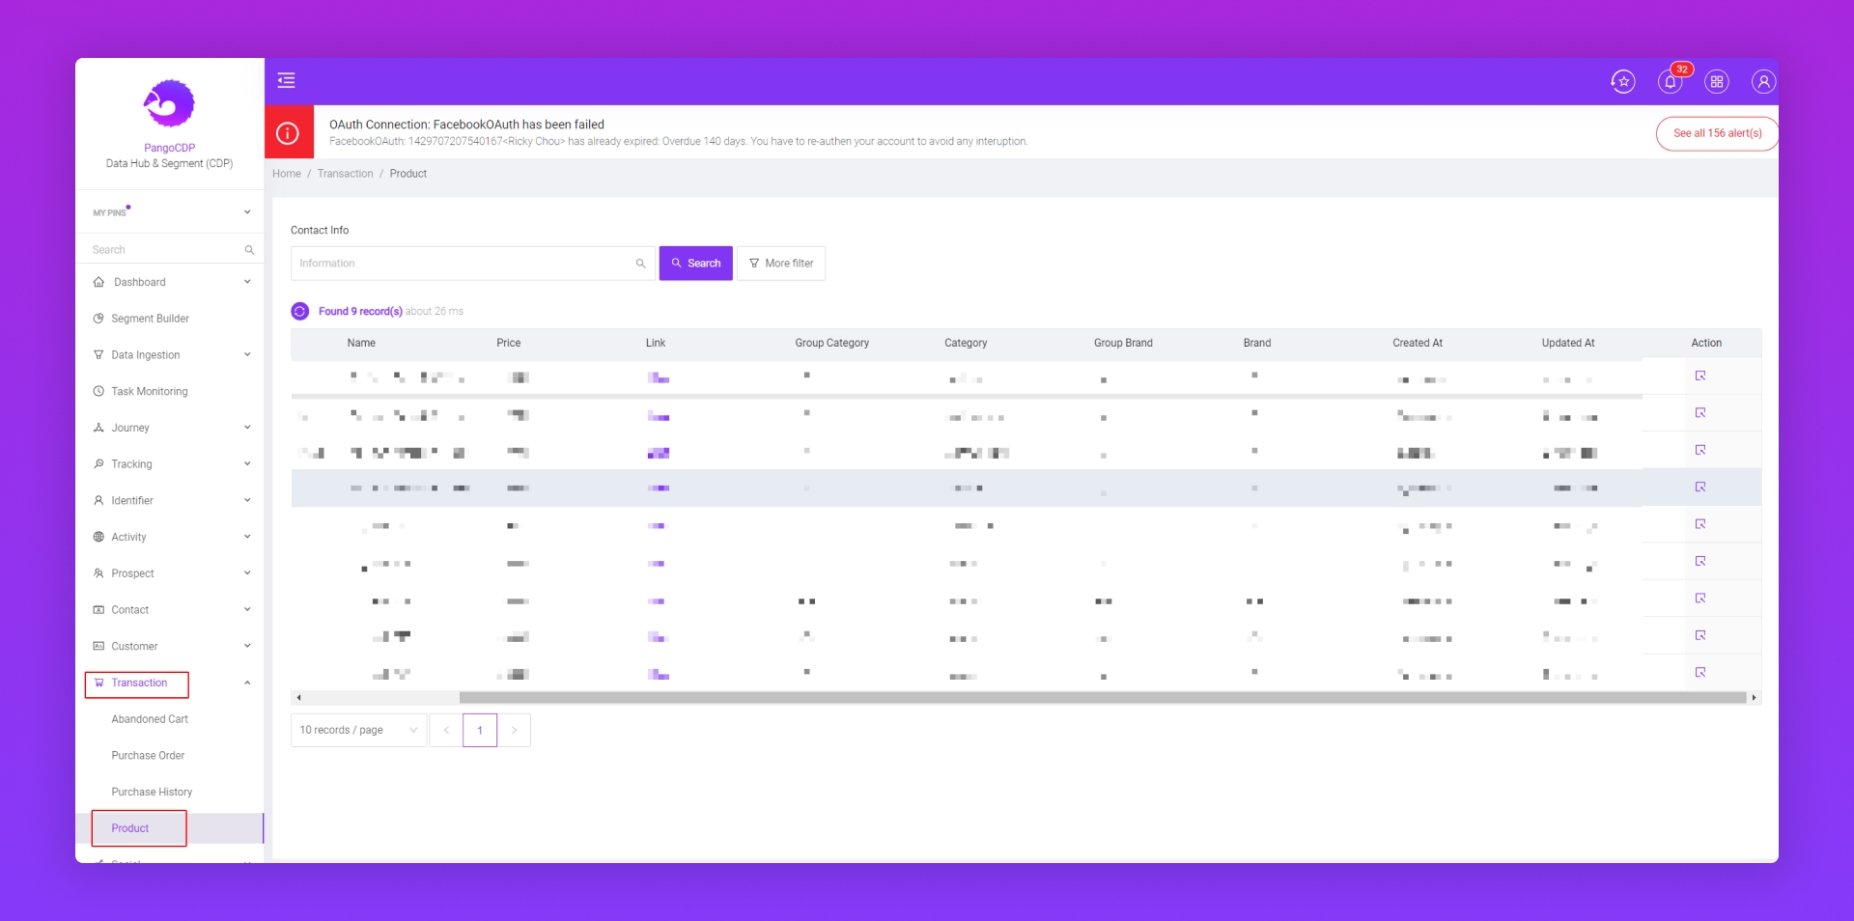Click the refresh icon beside Found 9 records

(x=300, y=311)
